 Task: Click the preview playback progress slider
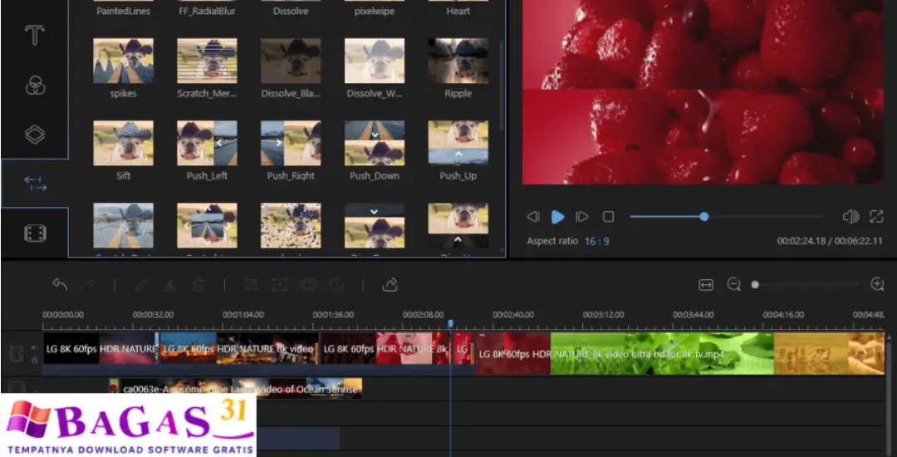coord(725,217)
